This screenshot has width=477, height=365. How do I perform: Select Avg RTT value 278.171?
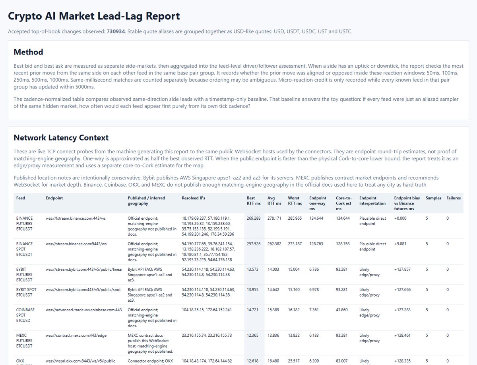[274, 218]
